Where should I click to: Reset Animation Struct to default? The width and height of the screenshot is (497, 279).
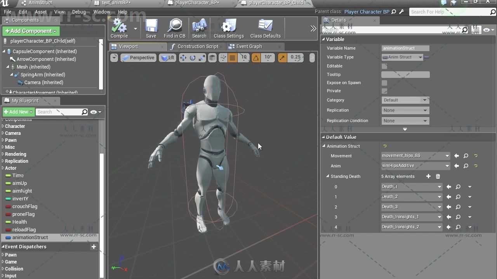pos(385,146)
